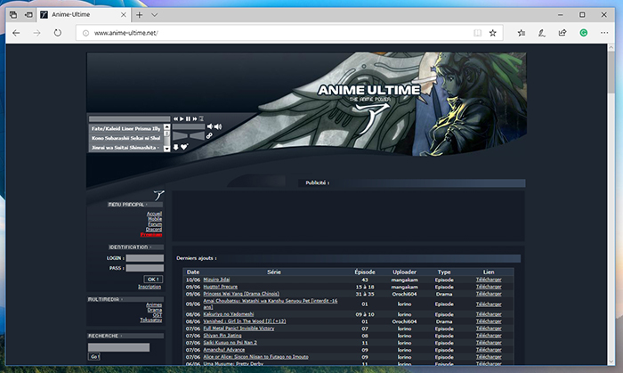Open the Mizuiro Jidai series link
This screenshot has width=623, height=373.
click(x=216, y=280)
